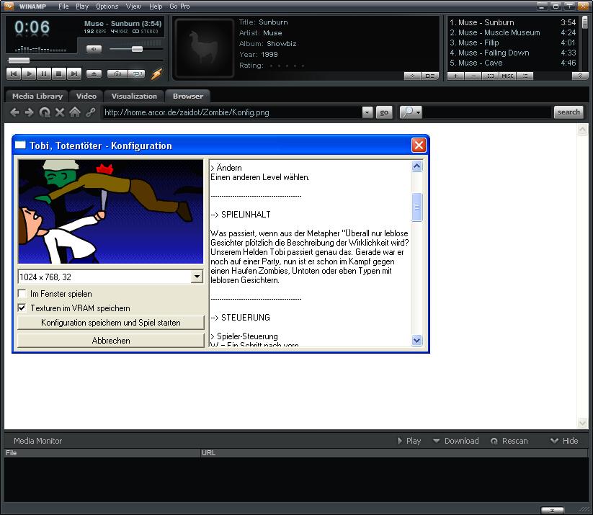This screenshot has width=593, height=515.
Task: Stop playback with the Stop button
Action: coord(59,73)
